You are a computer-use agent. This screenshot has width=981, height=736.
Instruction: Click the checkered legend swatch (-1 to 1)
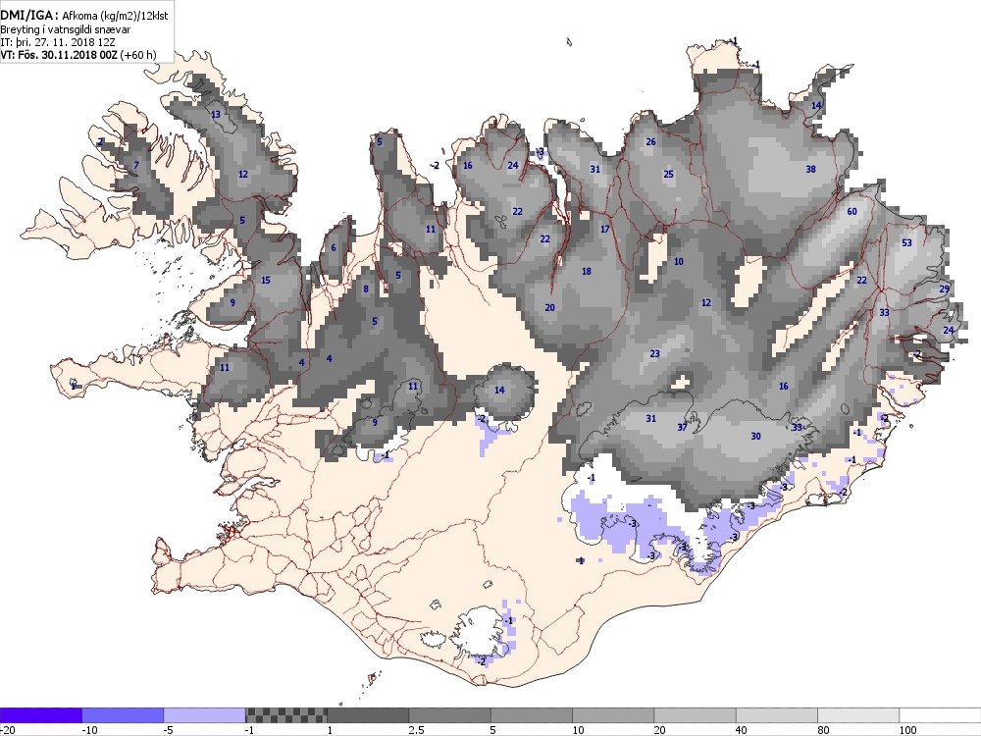pyautogui.click(x=285, y=714)
